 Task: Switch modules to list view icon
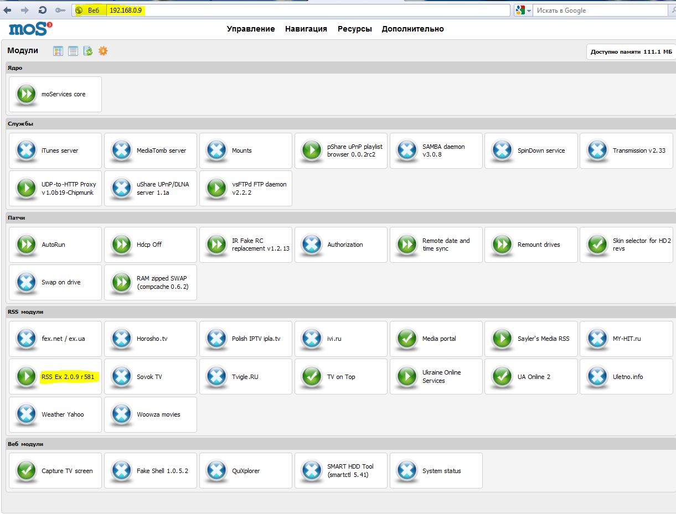click(73, 51)
